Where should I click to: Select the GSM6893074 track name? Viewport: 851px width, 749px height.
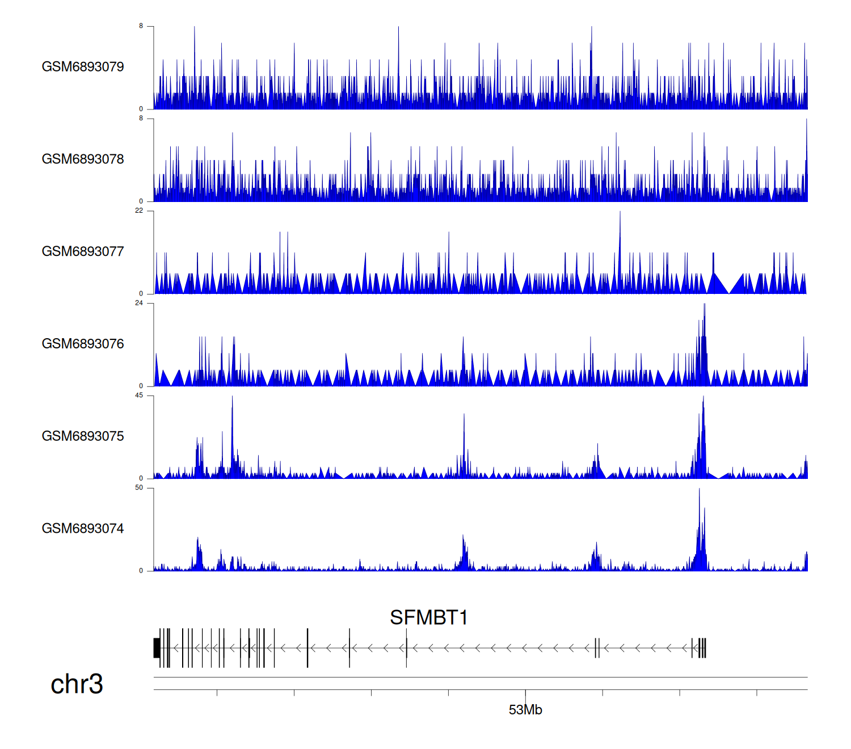coord(83,529)
